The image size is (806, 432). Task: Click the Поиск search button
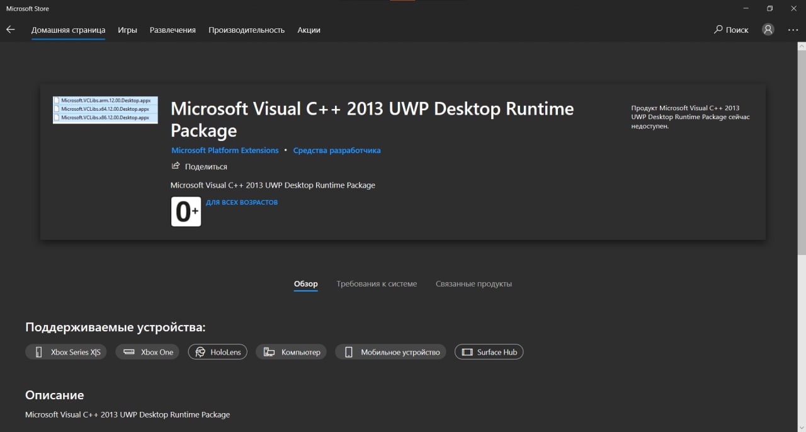(x=731, y=30)
